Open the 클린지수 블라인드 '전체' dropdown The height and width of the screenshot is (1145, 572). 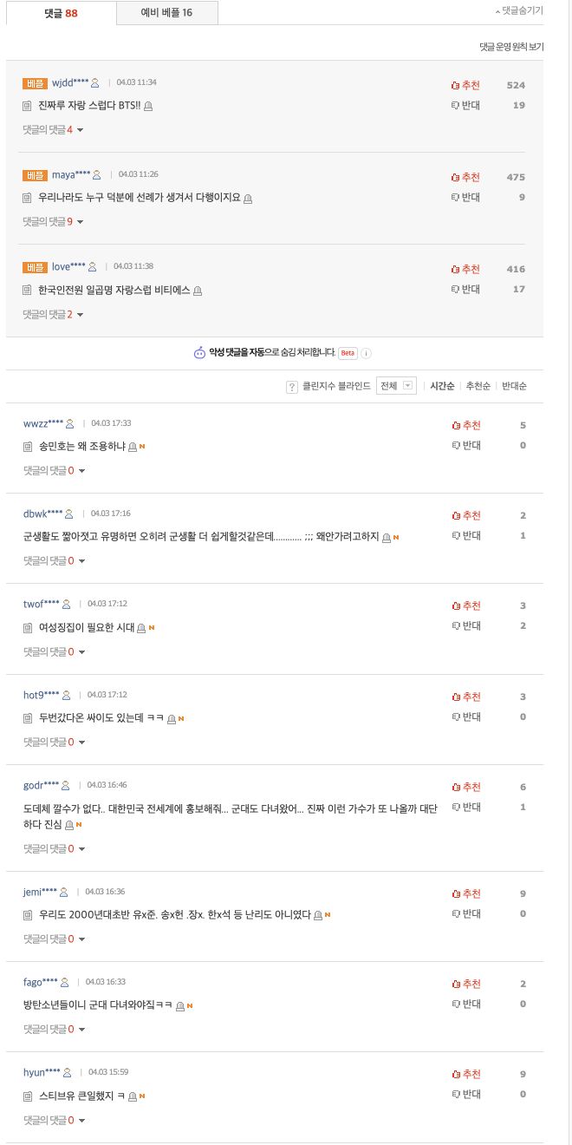coord(398,386)
